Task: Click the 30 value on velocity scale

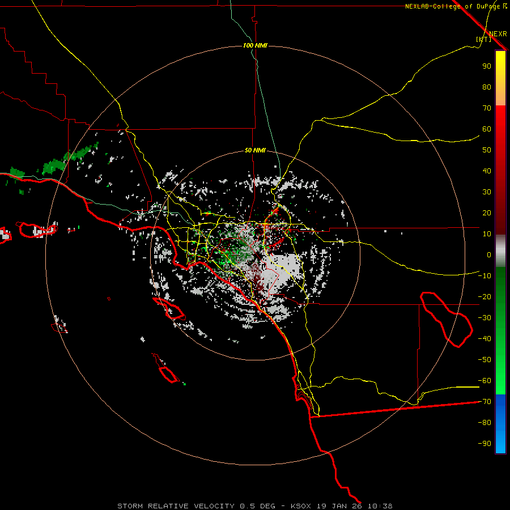Action: point(487,192)
